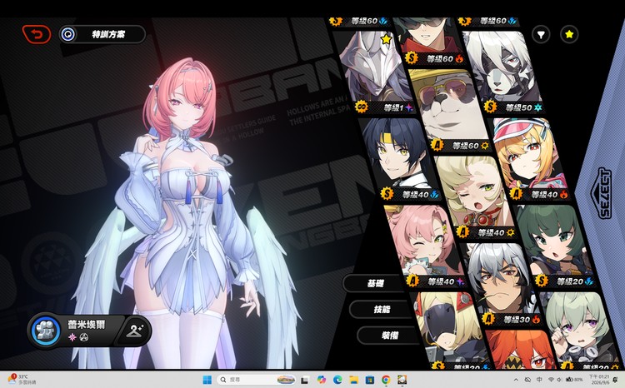Click the A rank badge on the panda card
The height and width of the screenshot is (388, 625).
(437, 145)
